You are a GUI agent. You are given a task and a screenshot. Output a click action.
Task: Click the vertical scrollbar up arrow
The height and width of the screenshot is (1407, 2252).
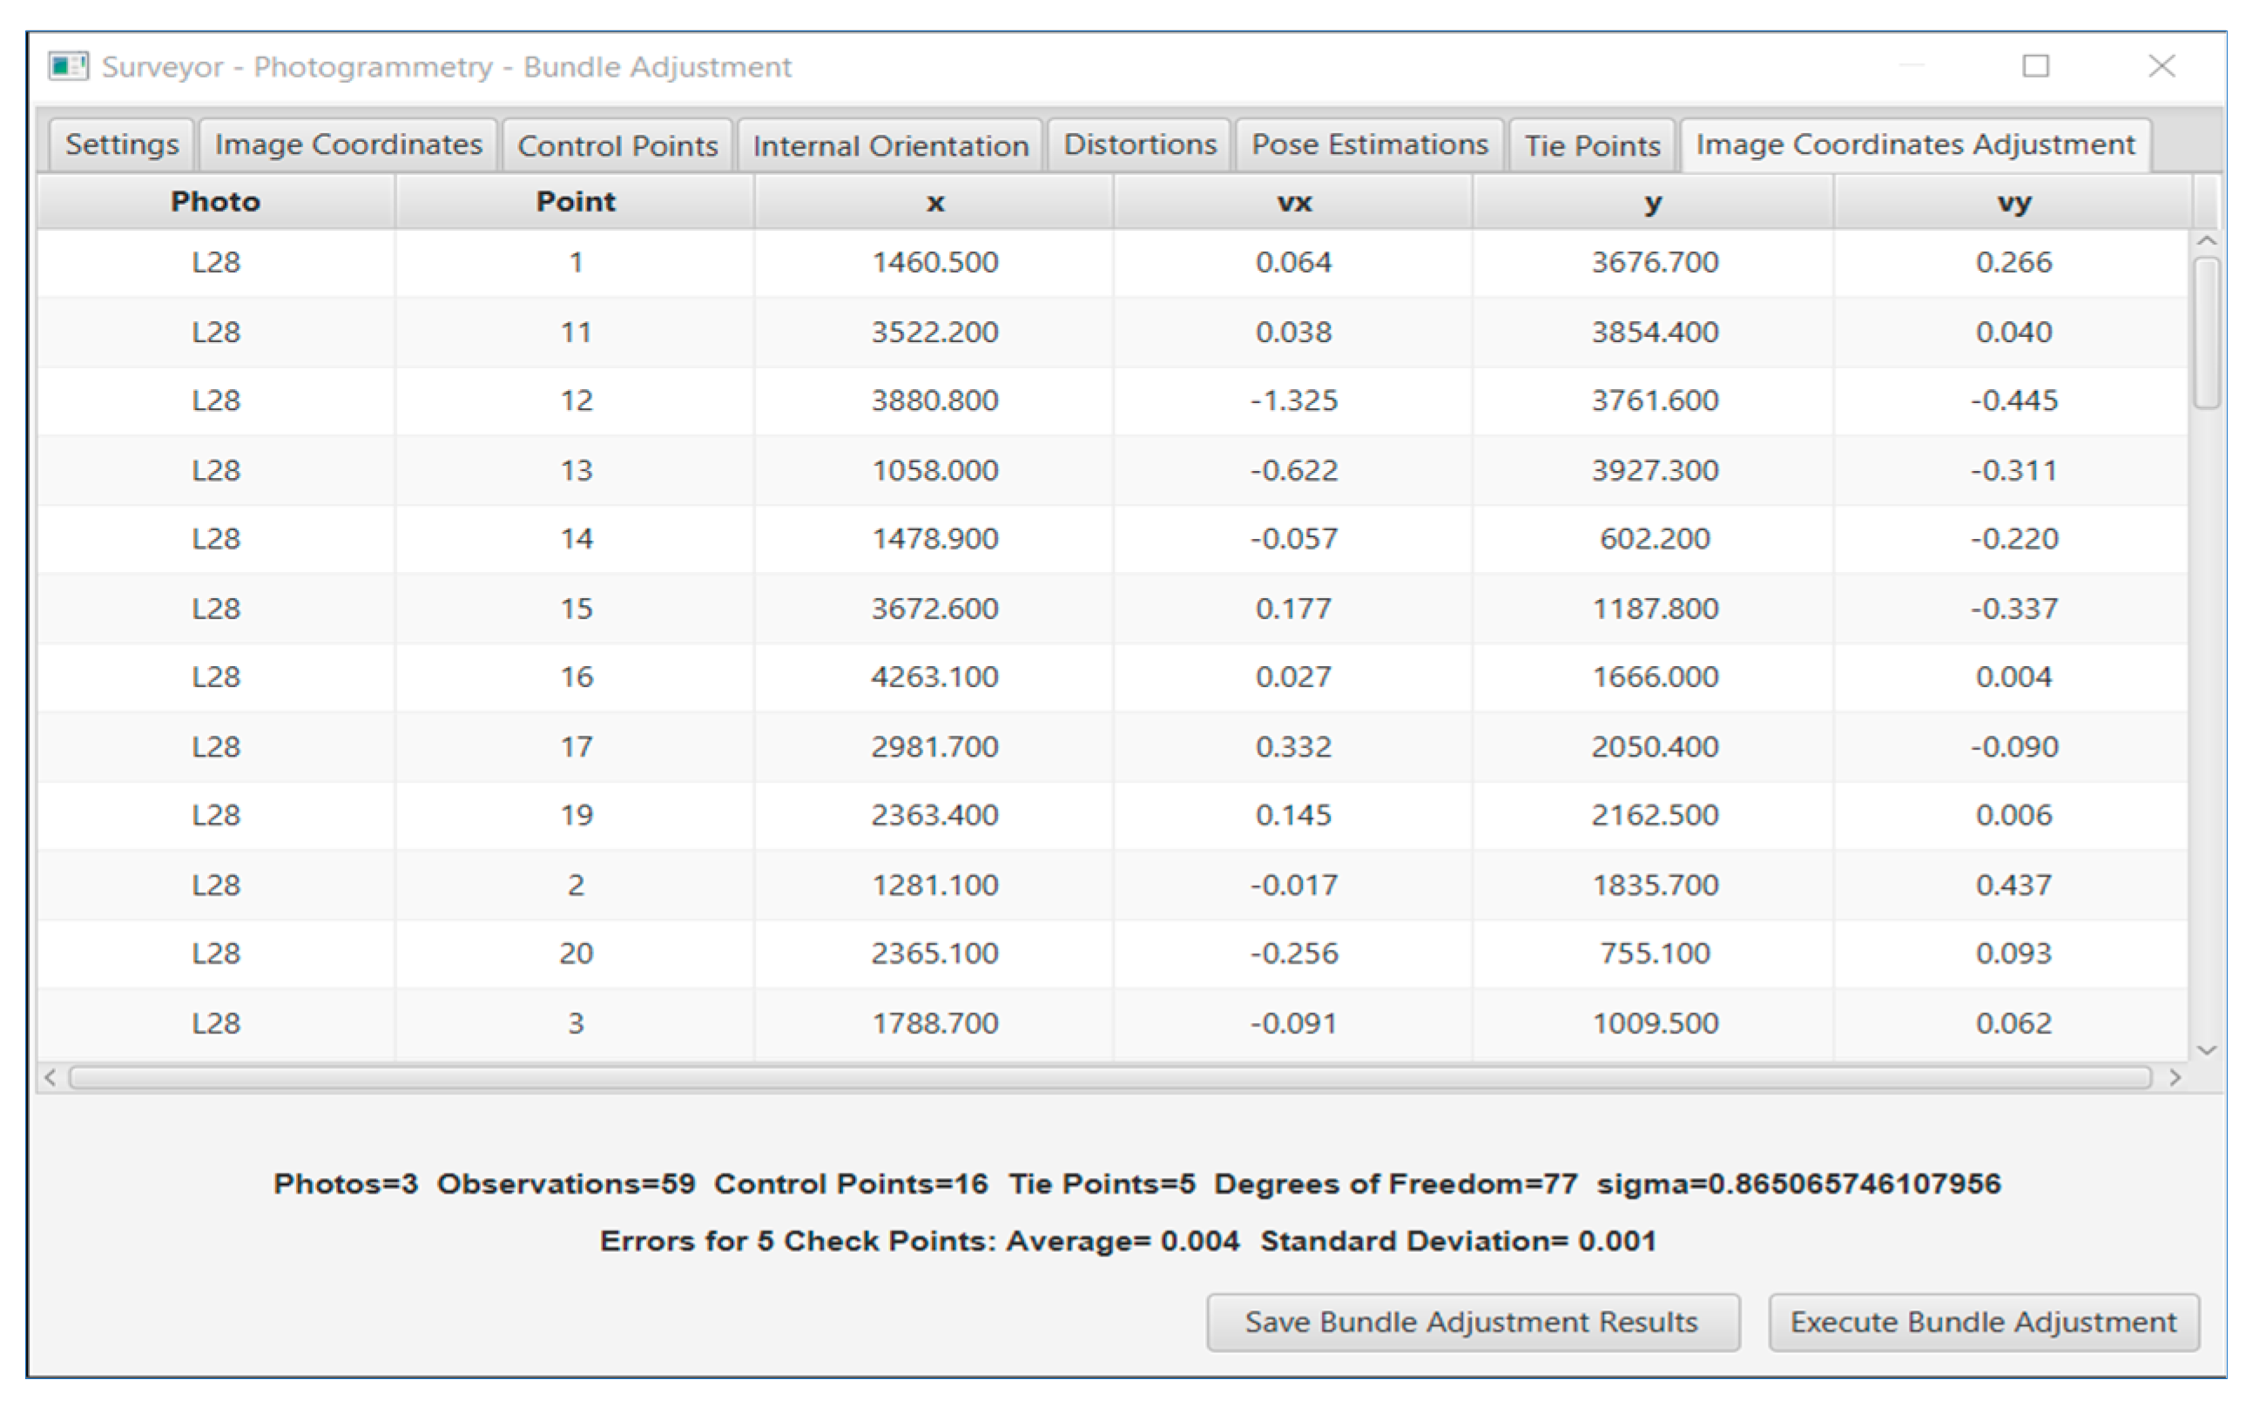[x=2207, y=242]
